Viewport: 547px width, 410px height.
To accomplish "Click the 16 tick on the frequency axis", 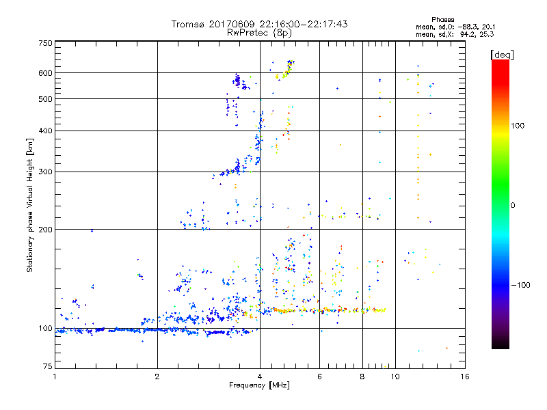I will coord(464,377).
